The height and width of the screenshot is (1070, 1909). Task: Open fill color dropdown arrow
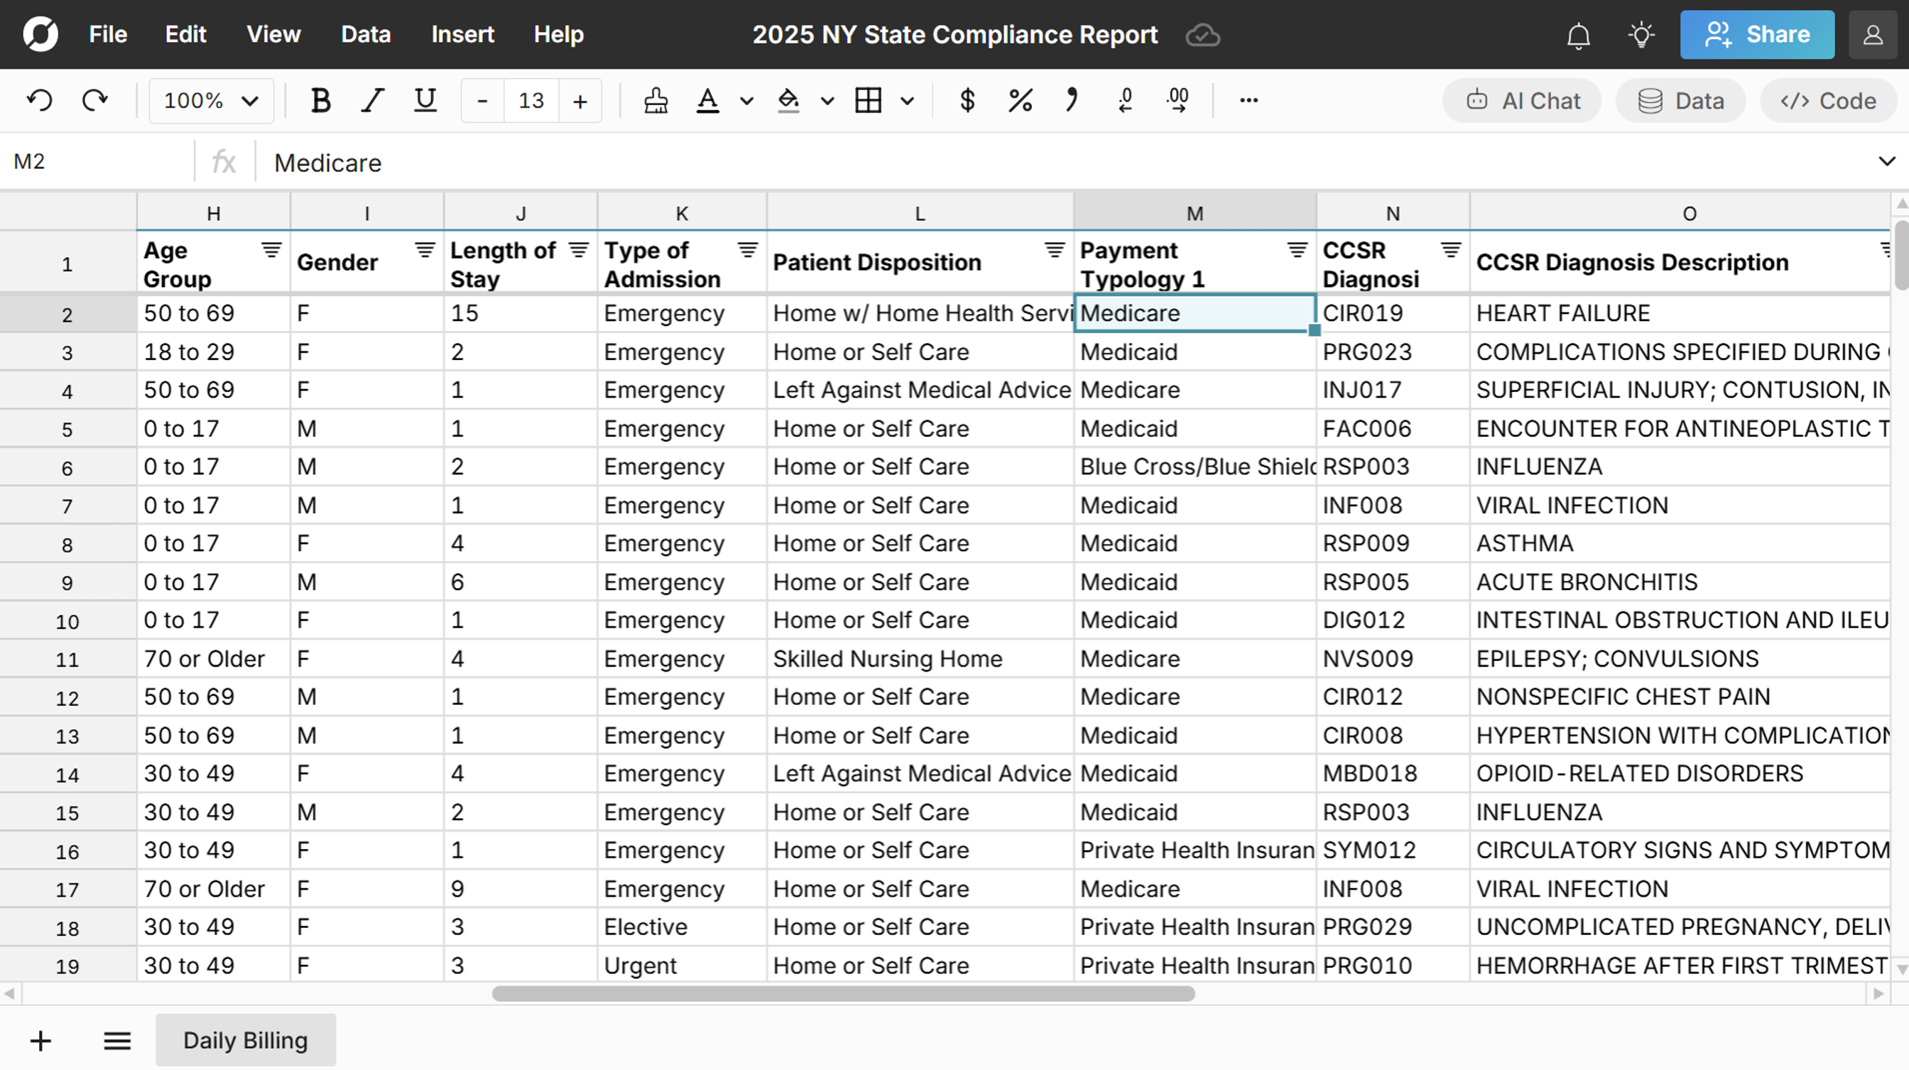(x=827, y=101)
